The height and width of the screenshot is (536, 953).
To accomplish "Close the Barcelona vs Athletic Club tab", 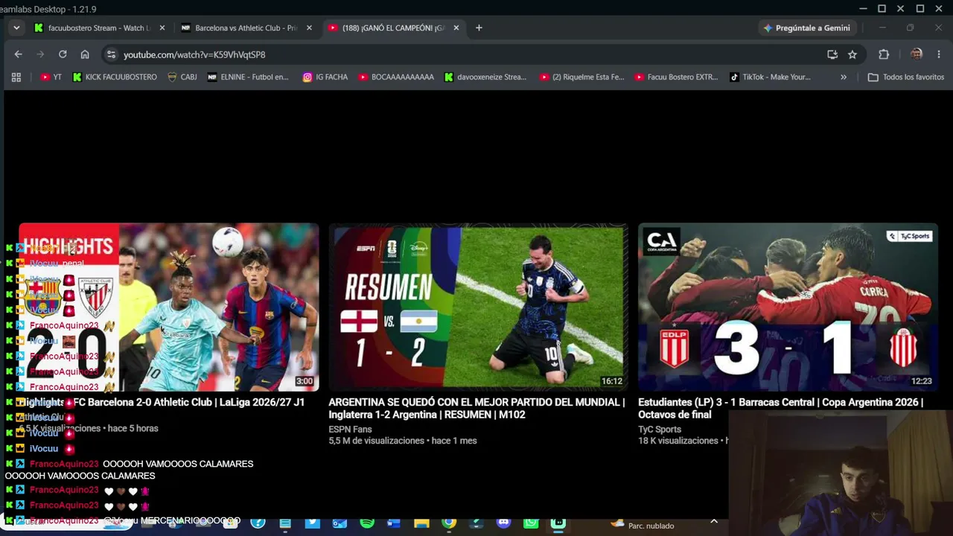I will point(309,28).
